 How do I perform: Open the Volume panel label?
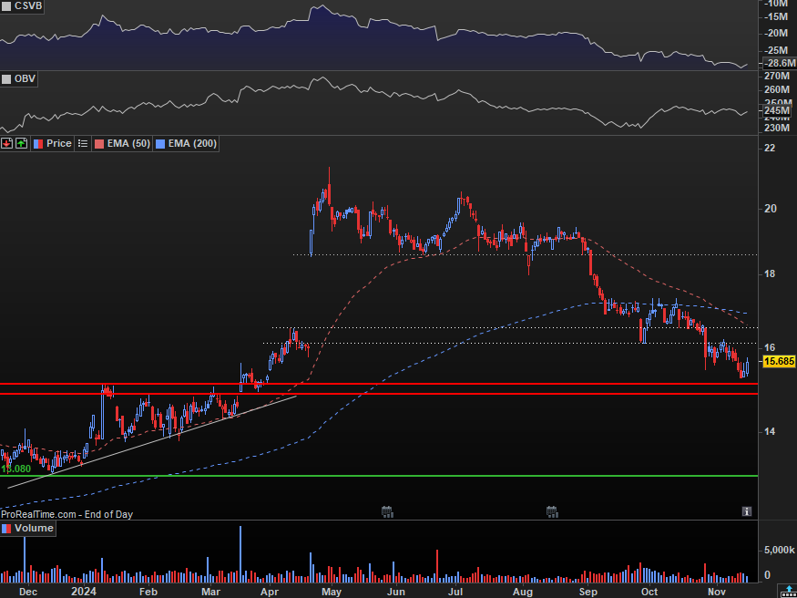pyautogui.click(x=34, y=529)
